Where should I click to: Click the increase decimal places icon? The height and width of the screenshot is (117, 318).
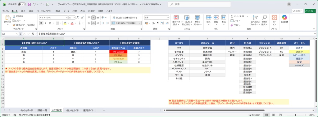tap(162, 23)
